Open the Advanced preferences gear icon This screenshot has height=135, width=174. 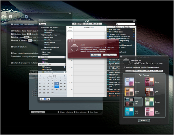point(26,17)
